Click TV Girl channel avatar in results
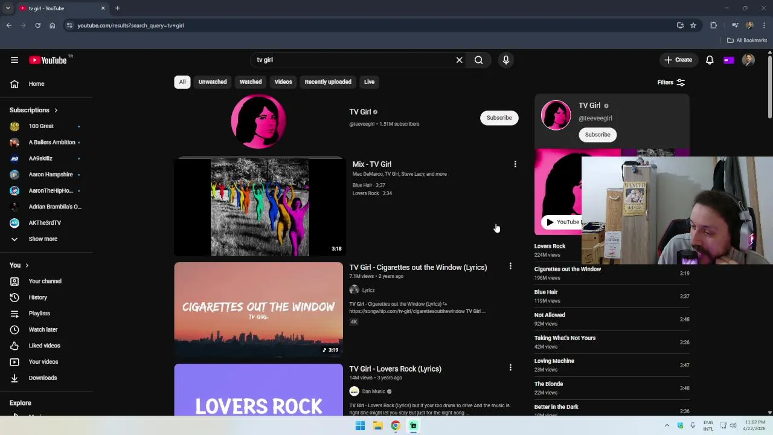773x435 pixels. [x=258, y=121]
